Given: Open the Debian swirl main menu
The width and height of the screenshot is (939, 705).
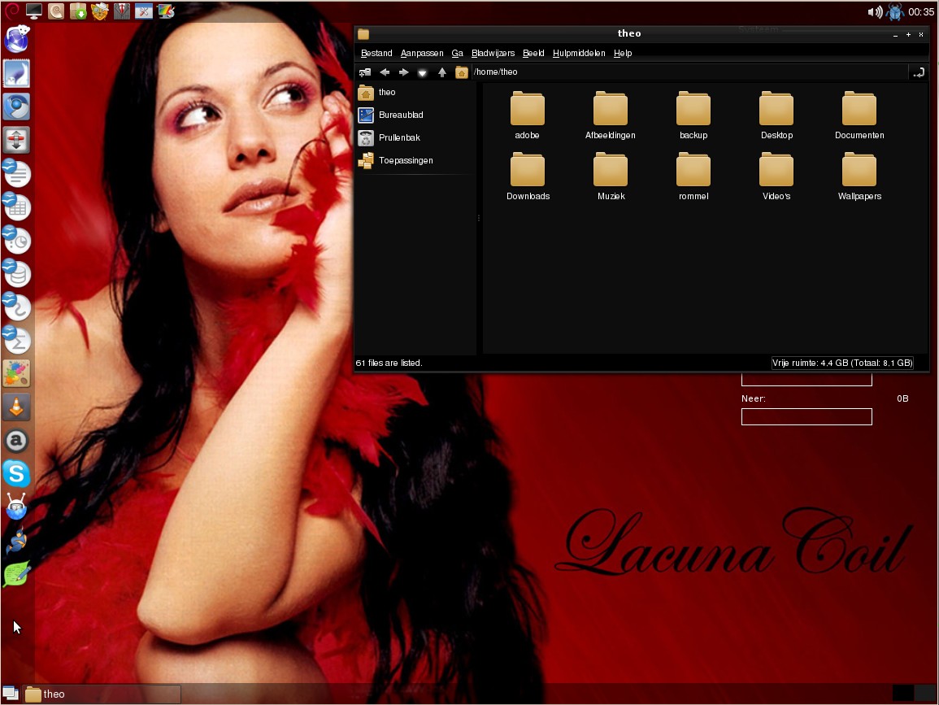Looking at the screenshot, I should pyautogui.click(x=12, y=11).
